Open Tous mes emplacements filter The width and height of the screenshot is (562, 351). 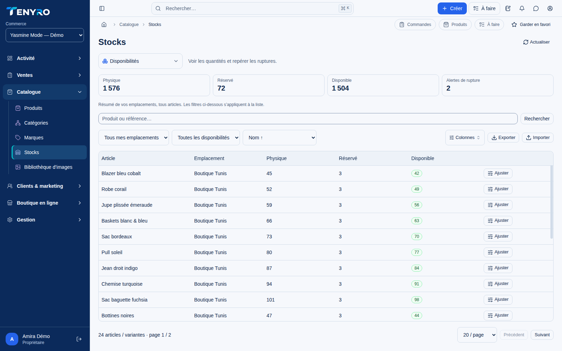[x=133, y=138]
